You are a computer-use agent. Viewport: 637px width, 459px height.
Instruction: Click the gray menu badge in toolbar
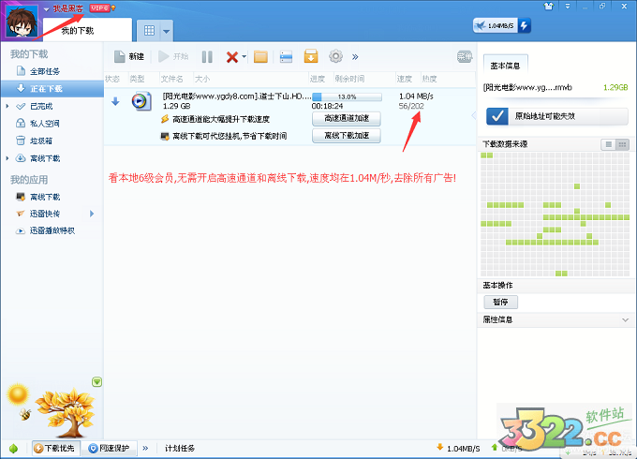[x=465, y=56]
